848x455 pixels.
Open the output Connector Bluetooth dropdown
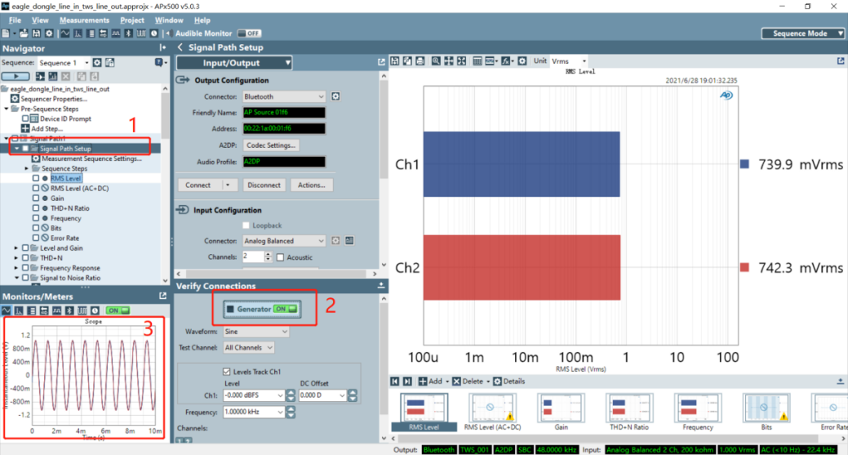283,96
